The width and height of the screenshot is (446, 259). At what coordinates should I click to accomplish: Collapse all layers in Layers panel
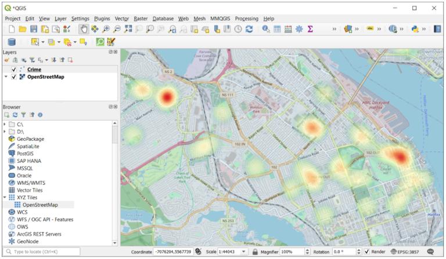pyautogui.click(x=62, y=60)
